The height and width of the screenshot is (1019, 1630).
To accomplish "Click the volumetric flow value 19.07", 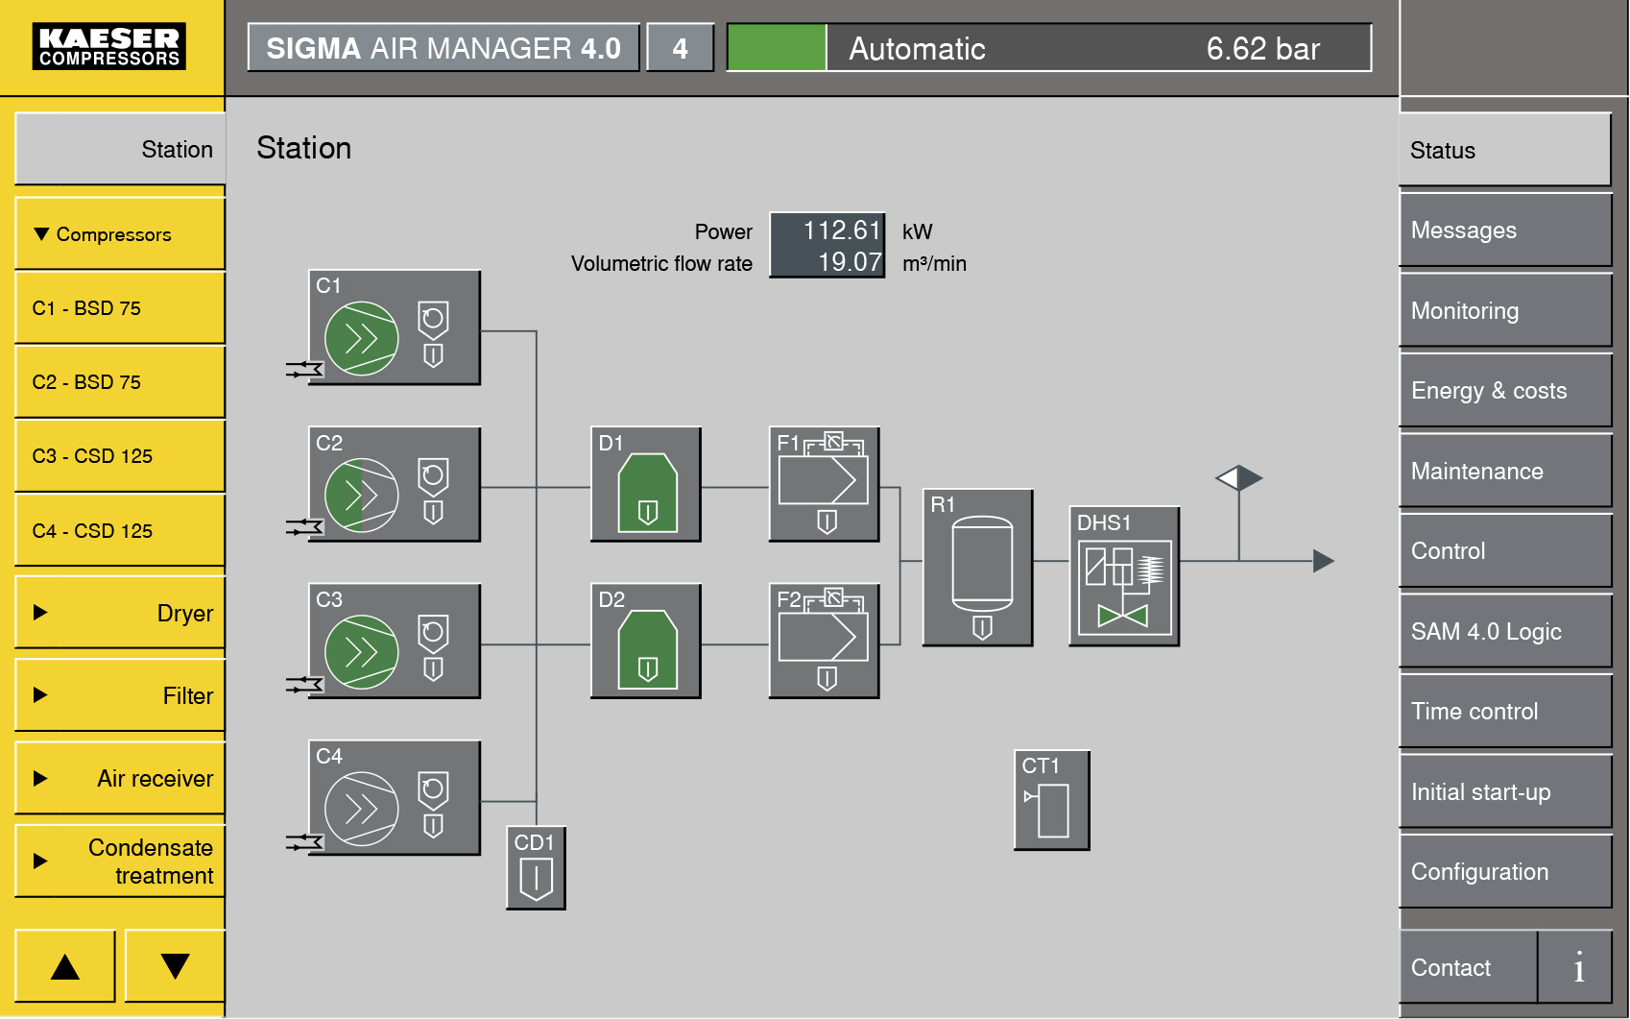I will click(x=850, y=262).
